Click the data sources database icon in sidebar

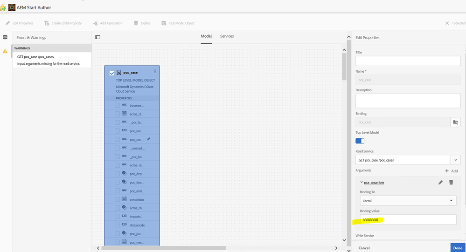coord(5,37)
